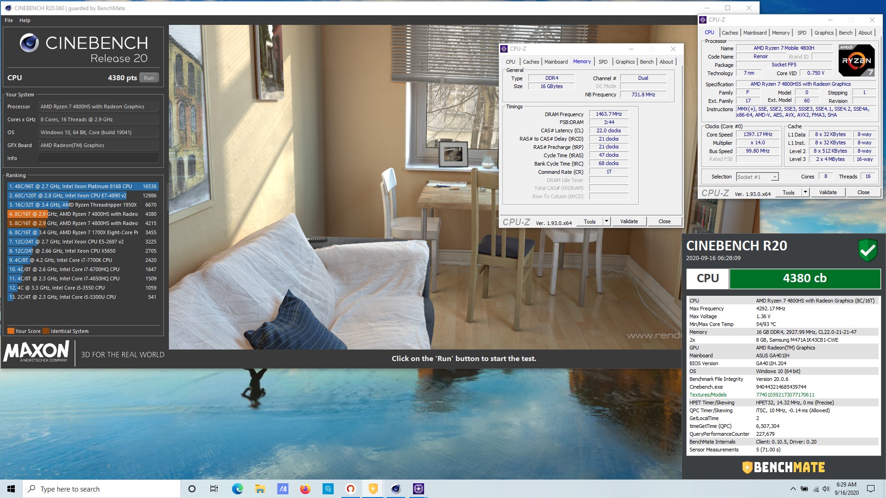The height and width of the screenshot is (498, 886).
Task: Select ranking row Intel Xeon Platinum 8168
Action: pos(83,186)
